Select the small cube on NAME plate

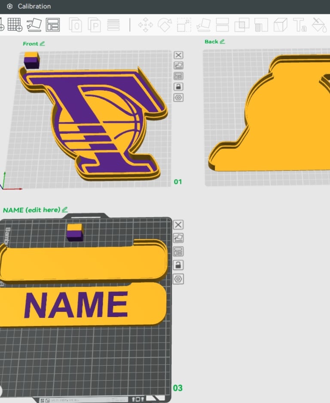[75, 232]
